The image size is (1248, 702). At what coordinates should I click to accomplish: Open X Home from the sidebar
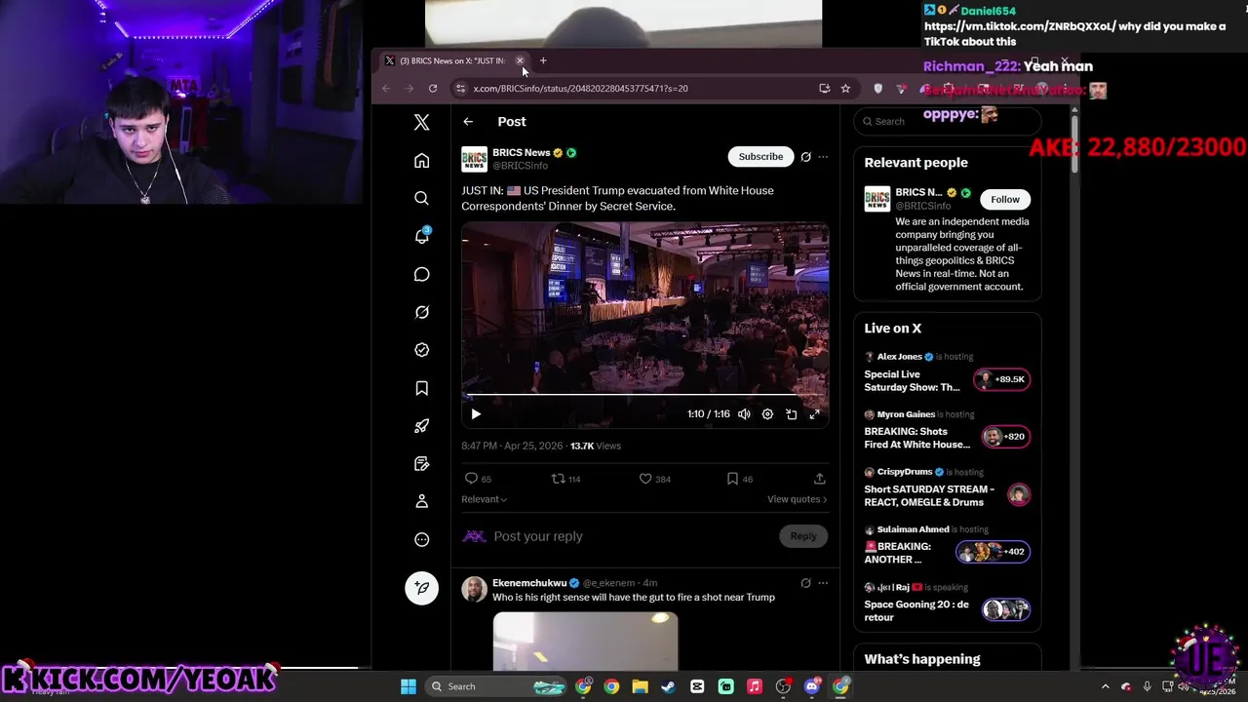click(421, 160)
